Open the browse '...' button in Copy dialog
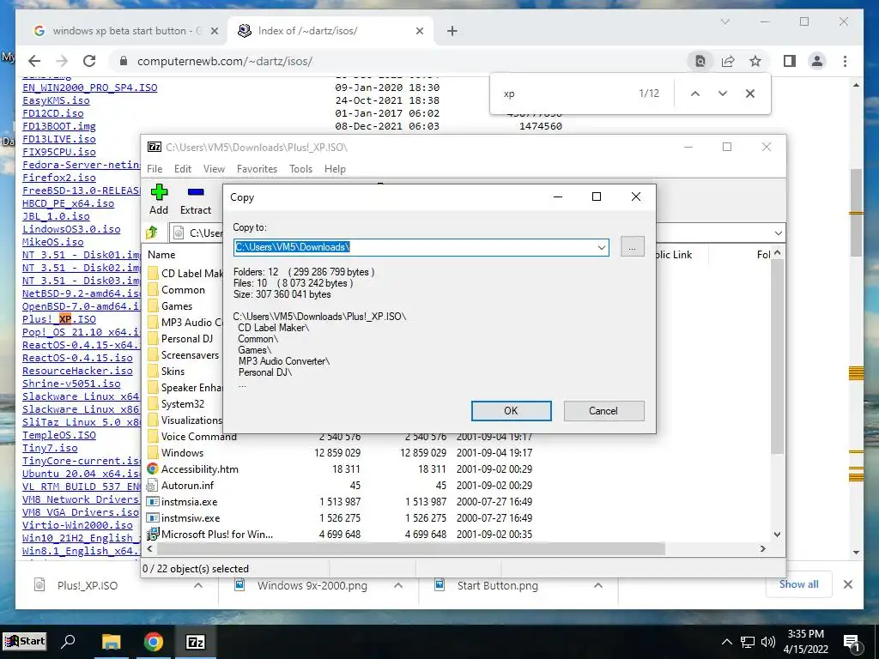 coord(633,246)
